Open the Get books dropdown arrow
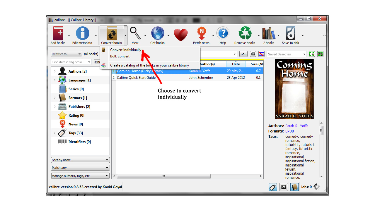This screenshot has height=211, width=375. (168, 35)
